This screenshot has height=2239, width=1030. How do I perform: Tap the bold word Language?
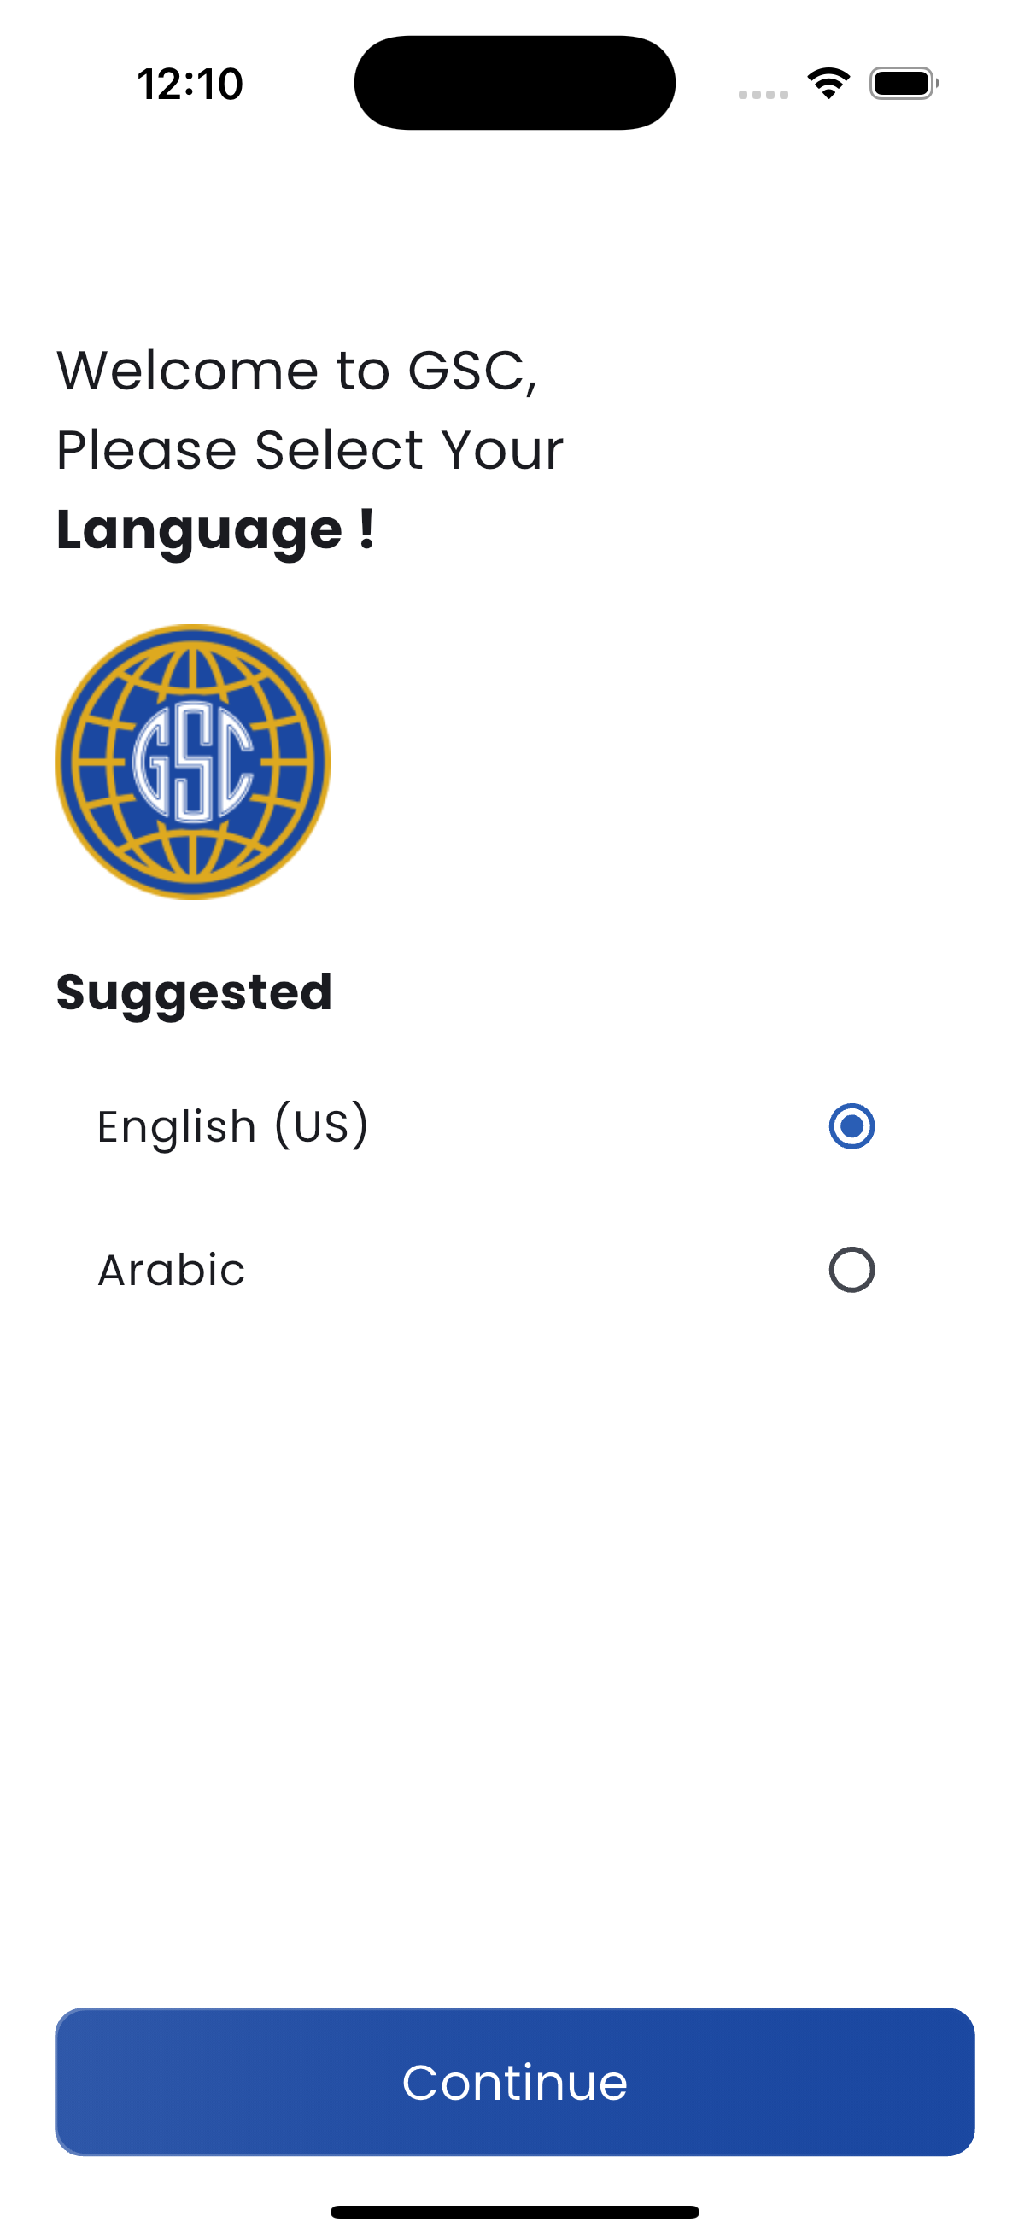click(199, 529)
